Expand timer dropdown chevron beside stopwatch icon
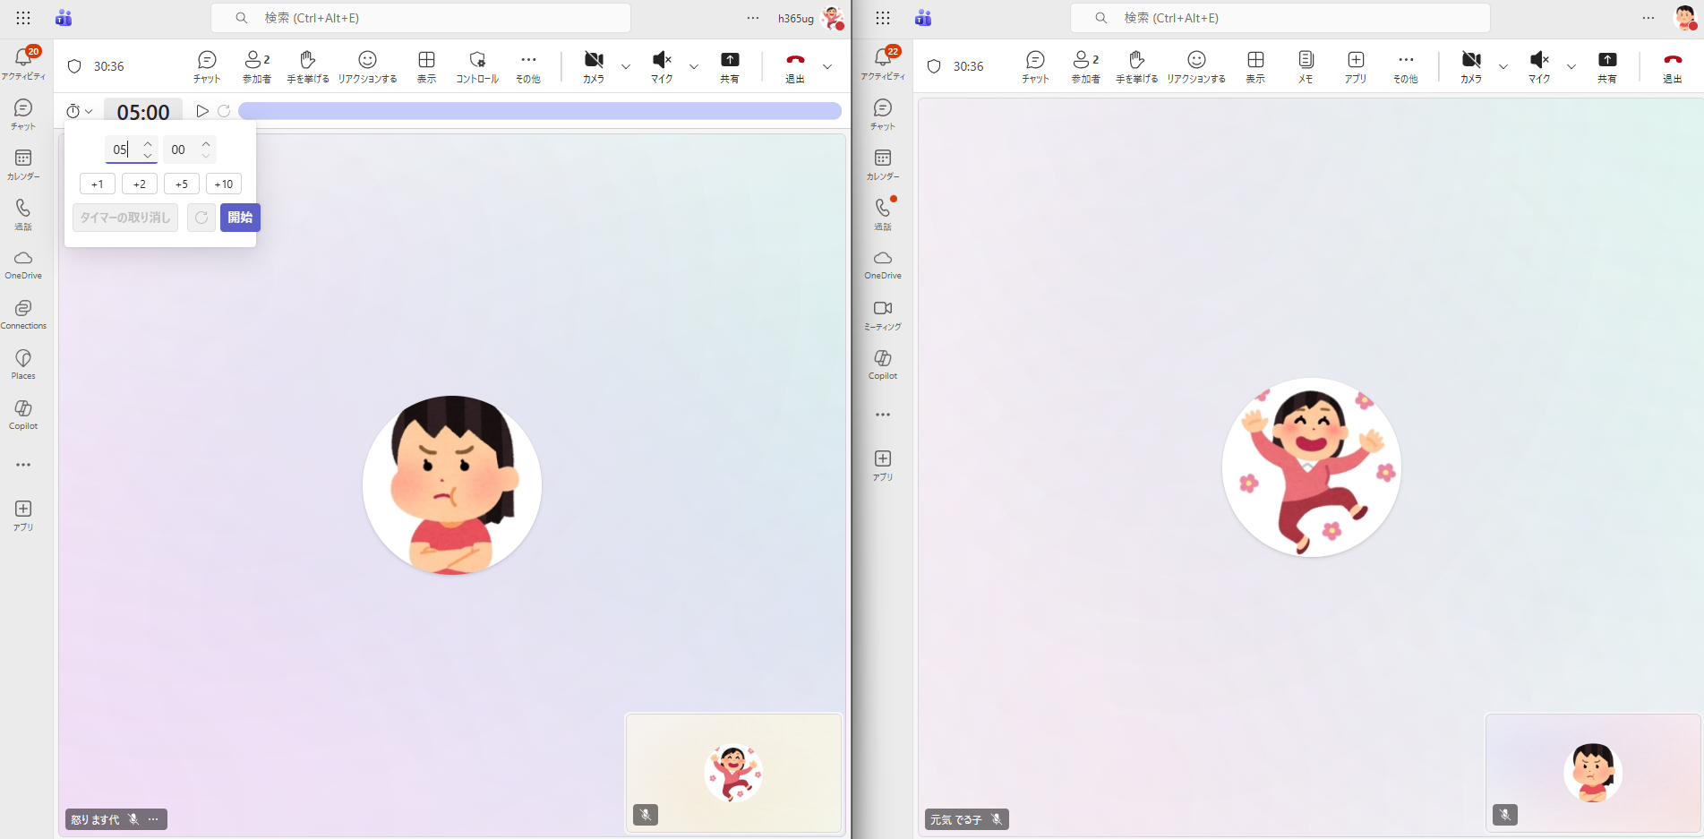Image resolution: width=1704 pixels, height=839 pixels. click(89, 111)
